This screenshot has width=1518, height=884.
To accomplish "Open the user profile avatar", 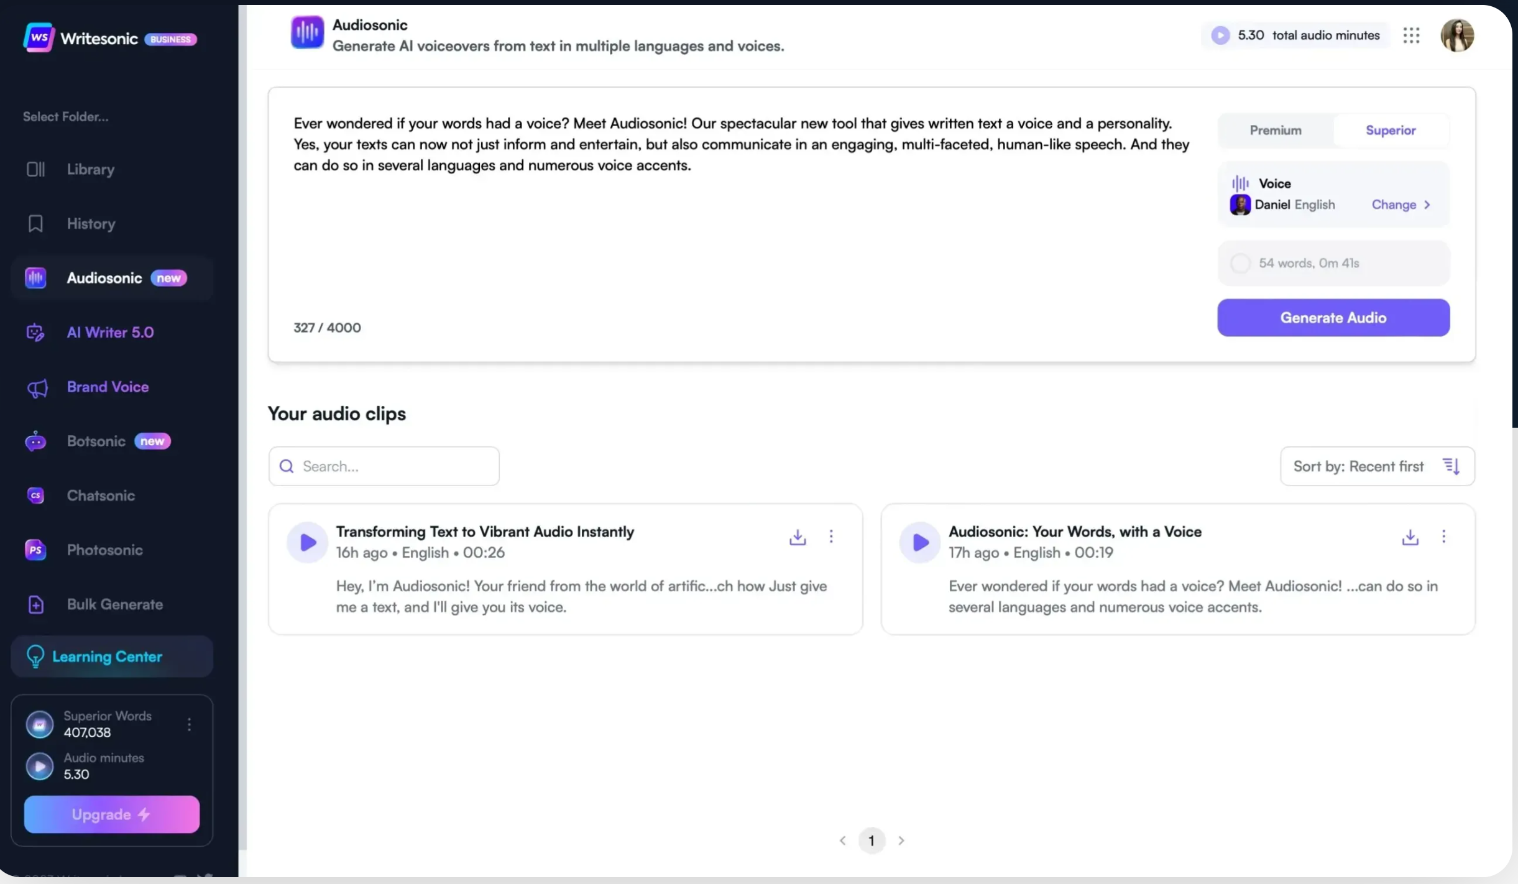I will [1457, 35].
